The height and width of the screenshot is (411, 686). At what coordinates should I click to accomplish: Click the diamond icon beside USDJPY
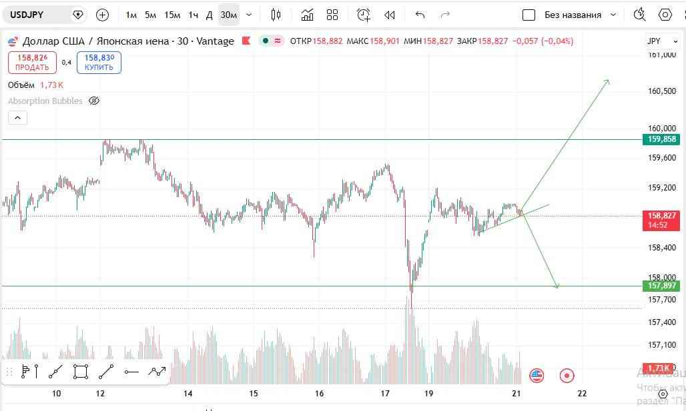point(78,15)
